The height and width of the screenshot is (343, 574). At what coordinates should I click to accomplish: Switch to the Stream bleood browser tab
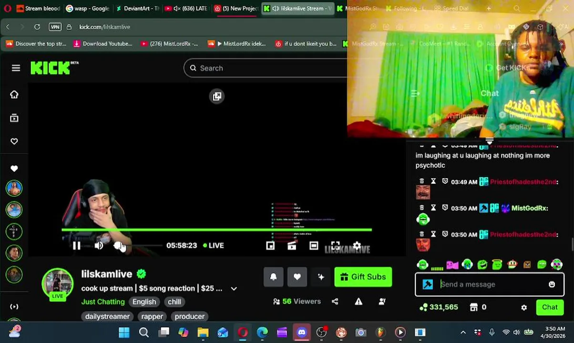click(x=38, y=8)
